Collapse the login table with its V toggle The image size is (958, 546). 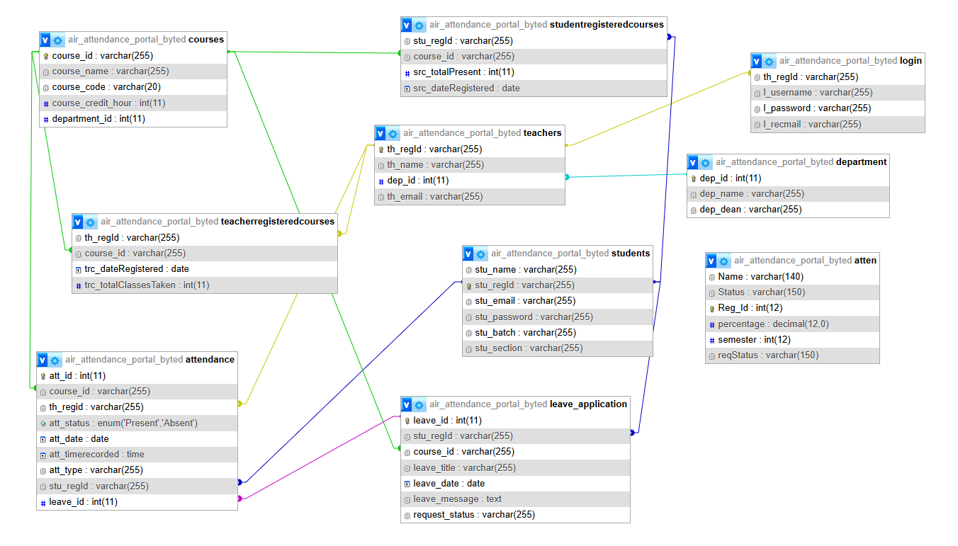tap(757, 61)
